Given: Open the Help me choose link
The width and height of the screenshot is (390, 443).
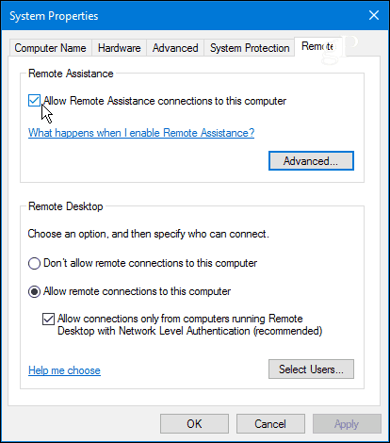Looking at the screenshot, I should coord(64,370).
